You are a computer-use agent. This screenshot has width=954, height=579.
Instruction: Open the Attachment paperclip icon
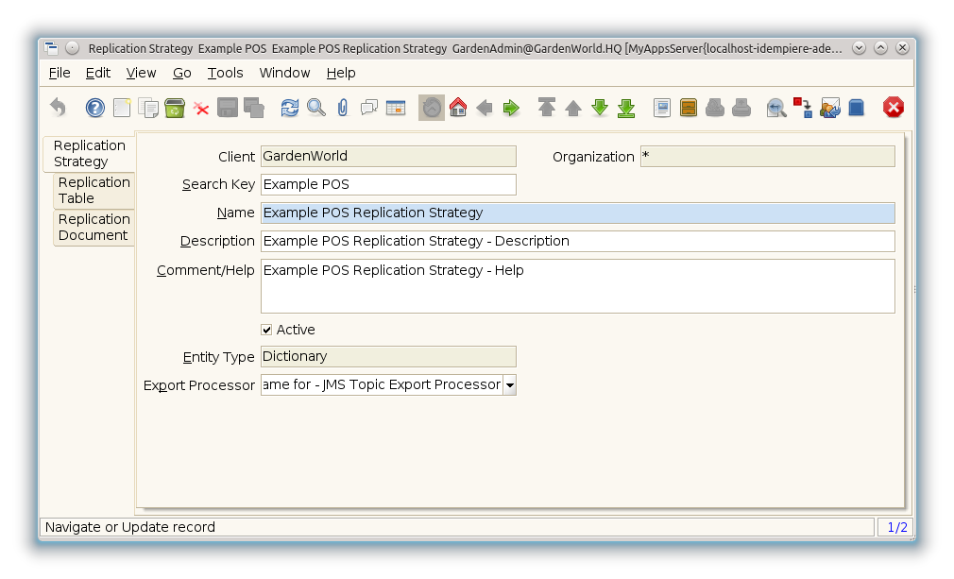click(343, 108)
